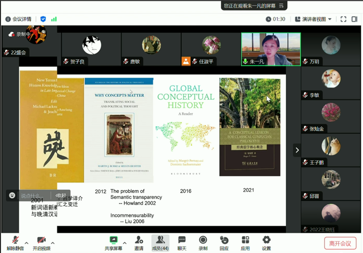
Task: Enter full screen mode with the corner-brackets icon
Action: (x=343, y=19)
